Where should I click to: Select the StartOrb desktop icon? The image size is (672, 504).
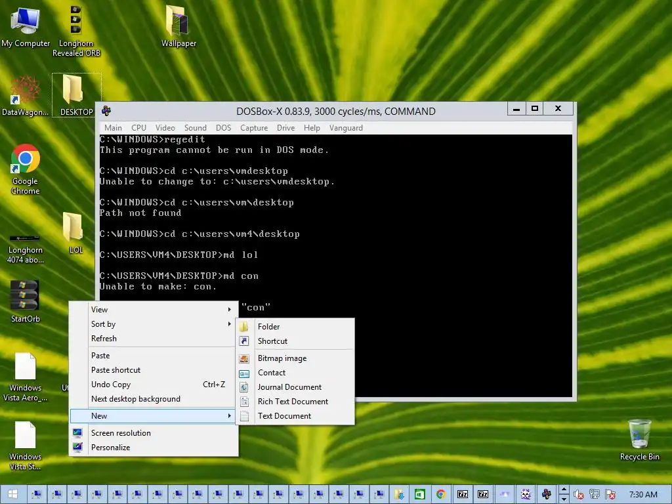point(26,302)
